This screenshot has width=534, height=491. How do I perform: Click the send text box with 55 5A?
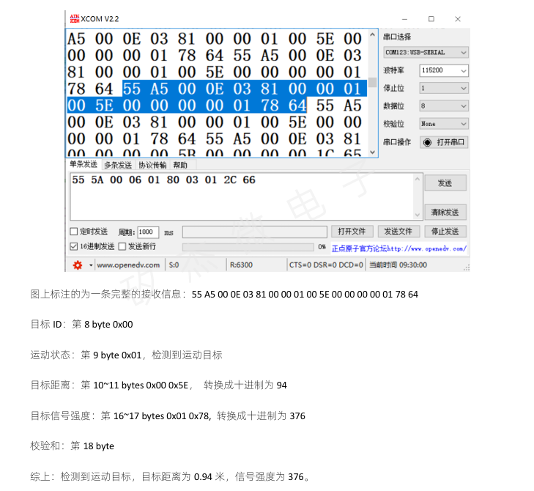click(242, 196)
